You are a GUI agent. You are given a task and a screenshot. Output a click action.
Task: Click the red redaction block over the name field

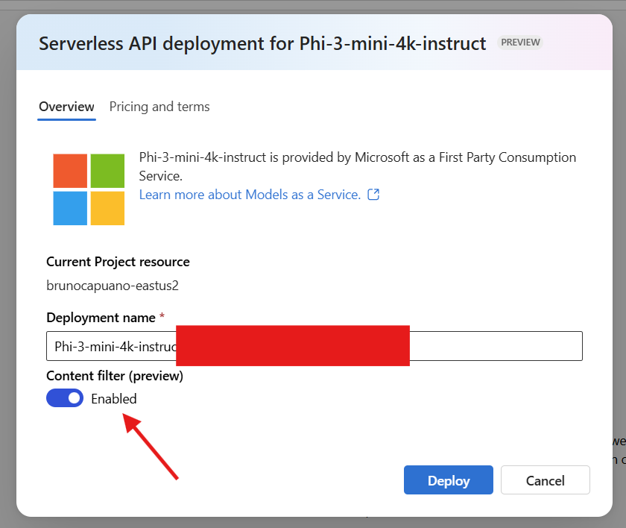(x=292, y=345)
